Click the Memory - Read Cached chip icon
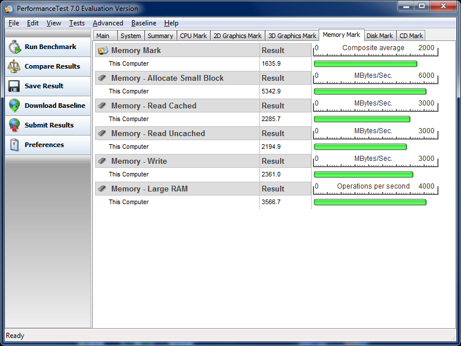 click(x=102, y=106)
